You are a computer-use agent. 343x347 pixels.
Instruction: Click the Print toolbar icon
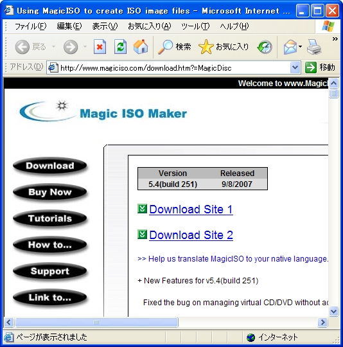(x=314, y=47)
